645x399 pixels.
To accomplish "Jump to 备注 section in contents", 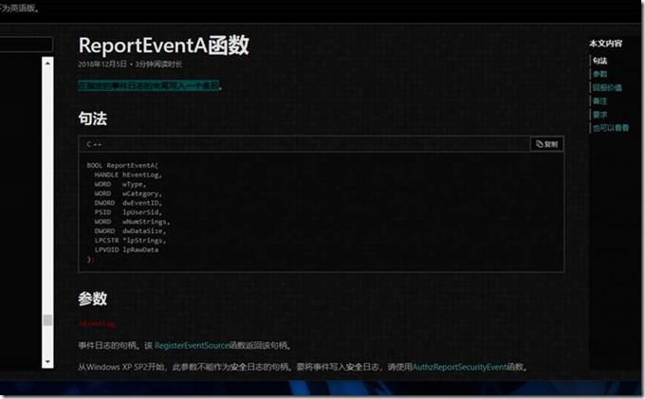I will click(x=599, y=101).
